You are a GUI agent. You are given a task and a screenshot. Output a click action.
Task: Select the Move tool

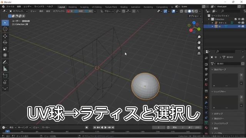(5, 36)
